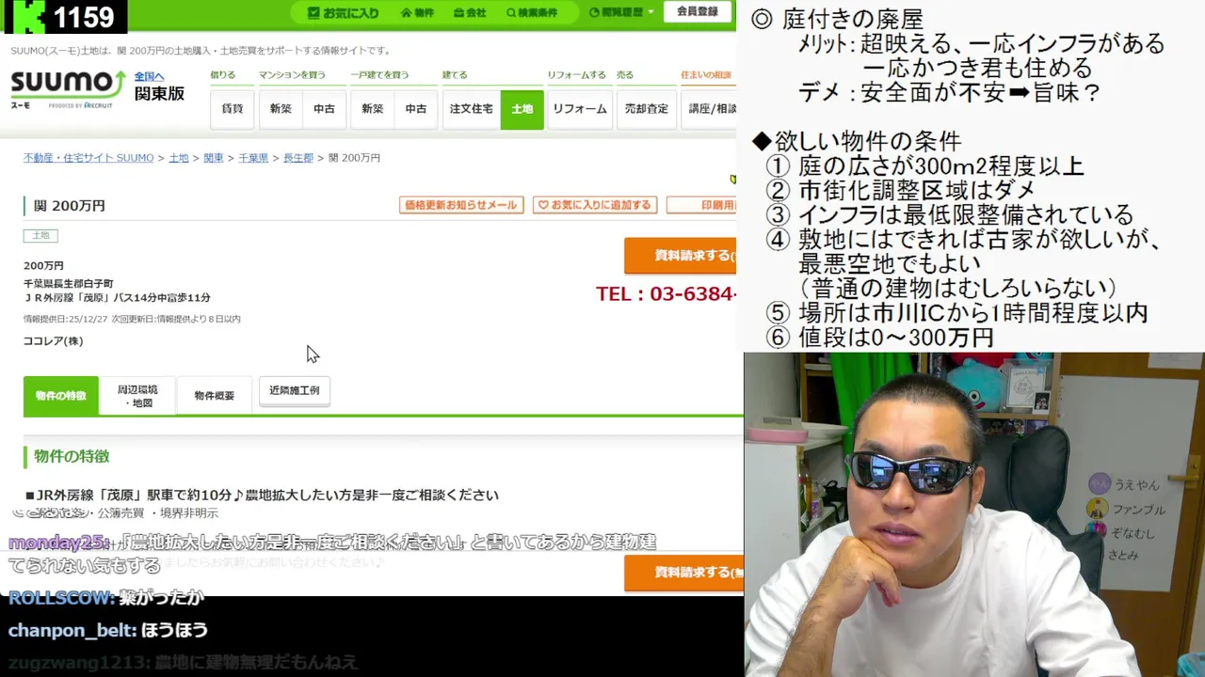Screen dimensions: 1205x677
Task: Open 長生郡 breadcrumb link
Action: coord(298,158)
